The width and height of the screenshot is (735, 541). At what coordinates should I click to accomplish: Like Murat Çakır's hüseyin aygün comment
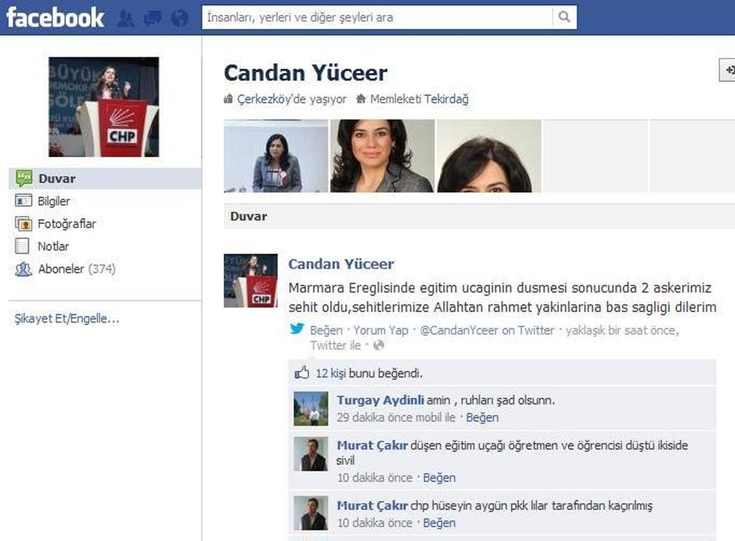439,523
